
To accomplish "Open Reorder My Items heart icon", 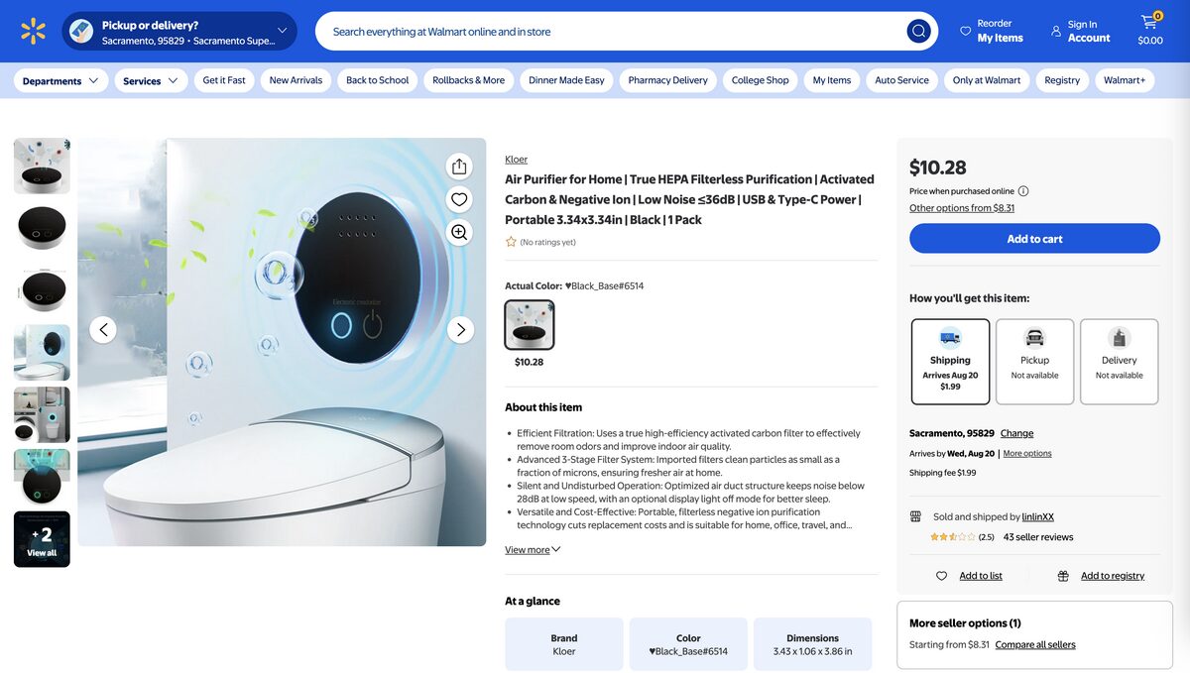I will click(x=965, y=31).
